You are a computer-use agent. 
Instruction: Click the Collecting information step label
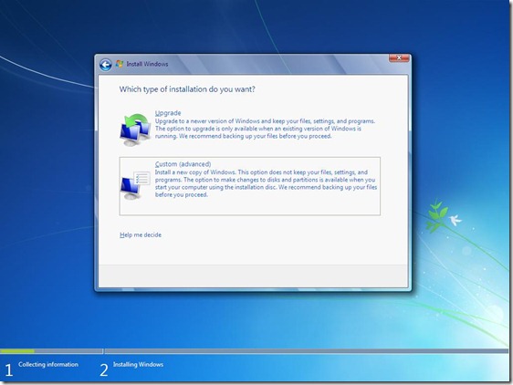tap(48, 364)
